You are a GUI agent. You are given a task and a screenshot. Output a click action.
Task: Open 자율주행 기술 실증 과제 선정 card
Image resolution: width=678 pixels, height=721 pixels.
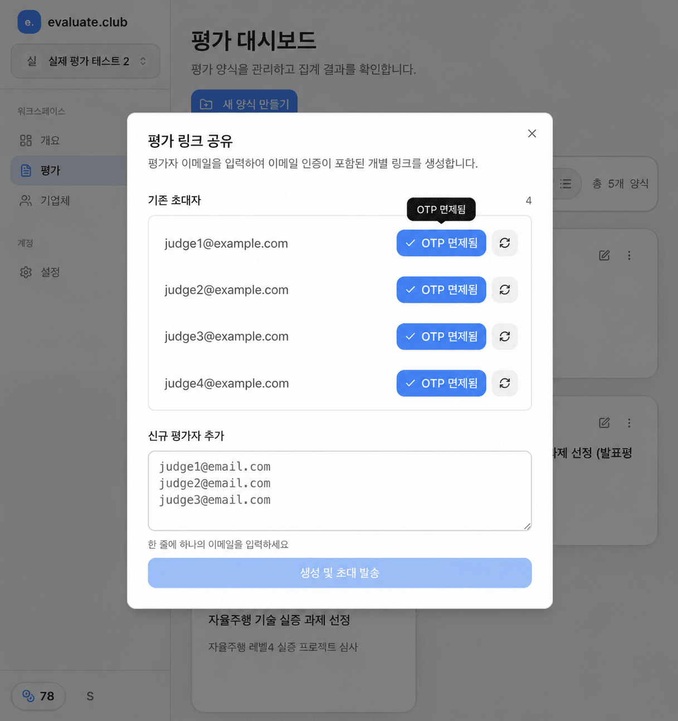click(304, 660)
